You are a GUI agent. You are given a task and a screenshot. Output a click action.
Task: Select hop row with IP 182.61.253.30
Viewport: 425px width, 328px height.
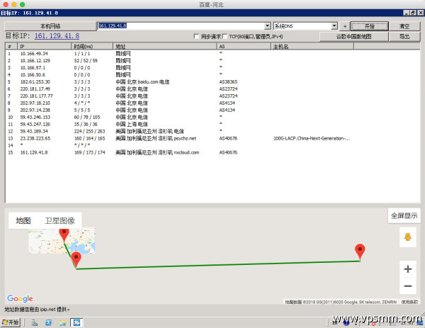click(x=212, y=82)
